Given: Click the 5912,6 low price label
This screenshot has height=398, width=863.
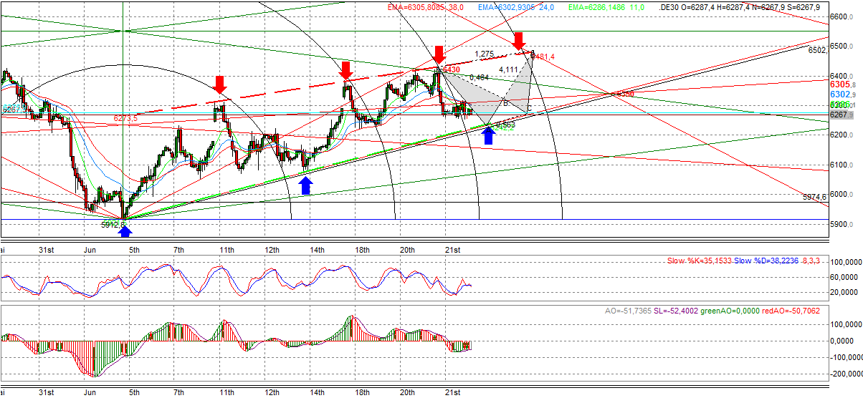Looking at the screenshot, I should pos(113,224).
